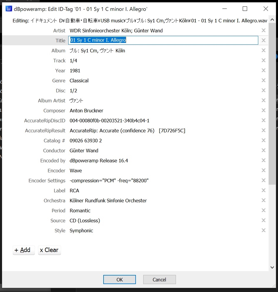Delete the Title tag using its X
Viewport: 278px width, 292px height.
point(263,40)
